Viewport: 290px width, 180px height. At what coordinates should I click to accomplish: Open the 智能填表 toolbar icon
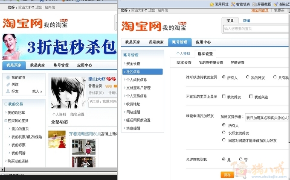[x=233, y=4]
